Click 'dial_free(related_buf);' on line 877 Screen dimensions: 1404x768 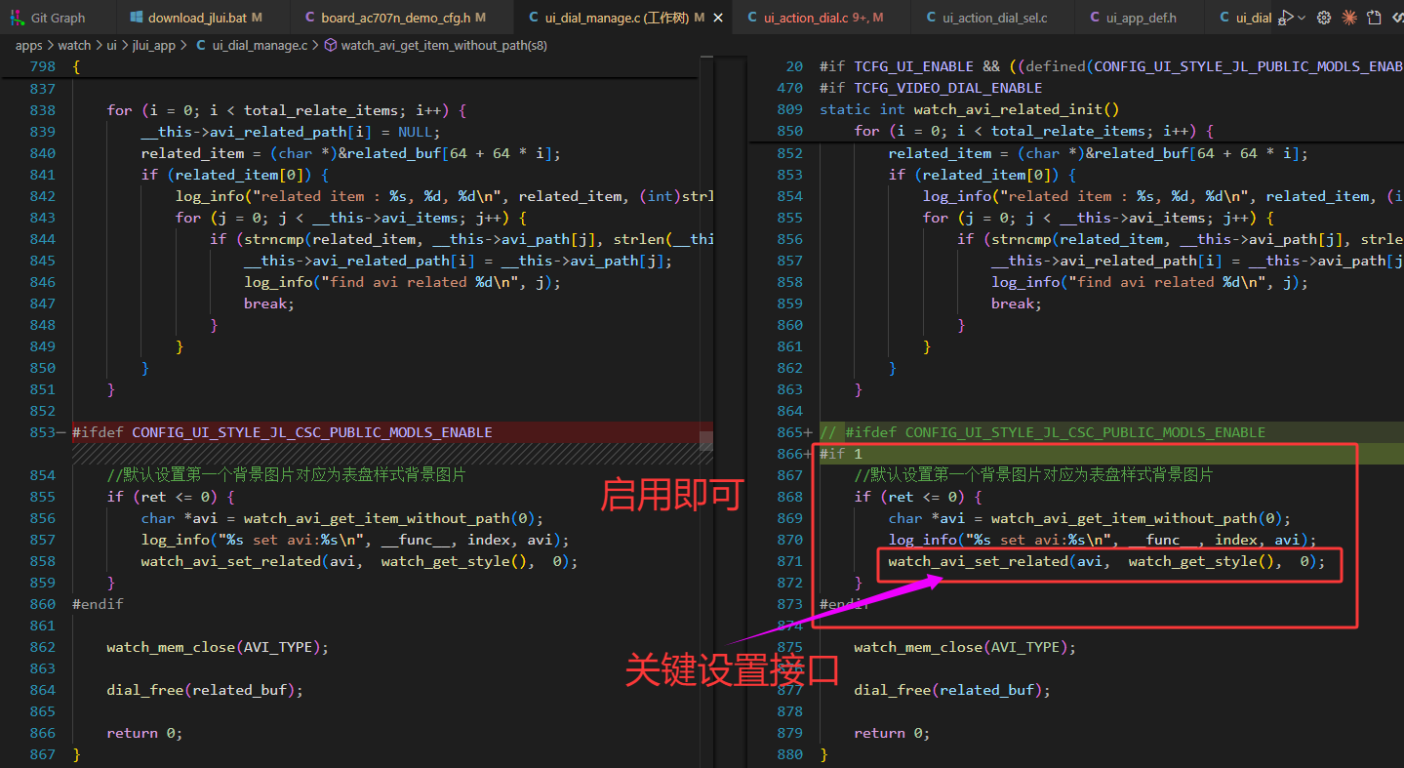pyautogui.click(x=952, y=690)
